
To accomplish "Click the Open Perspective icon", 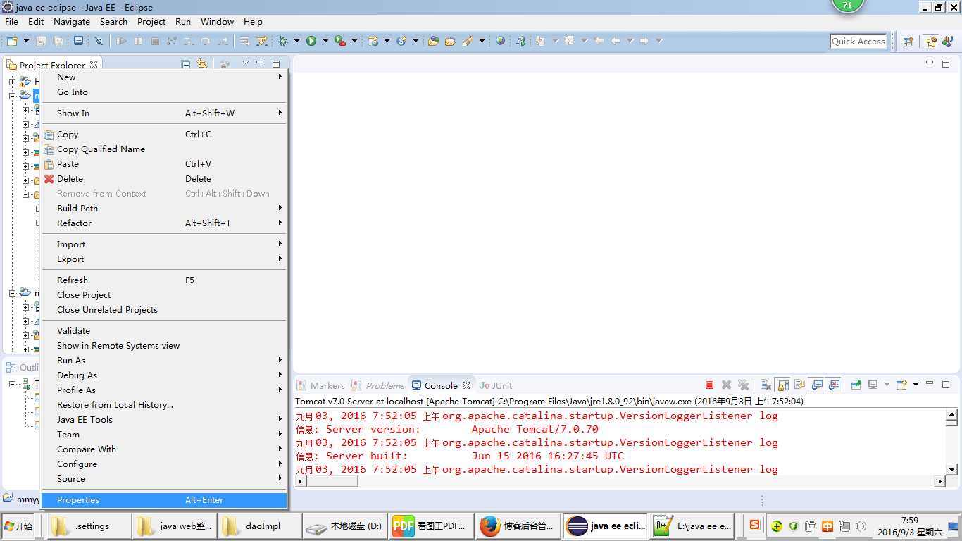I will (908, 42).
